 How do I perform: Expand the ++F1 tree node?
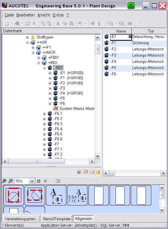[x=33, y=48]
